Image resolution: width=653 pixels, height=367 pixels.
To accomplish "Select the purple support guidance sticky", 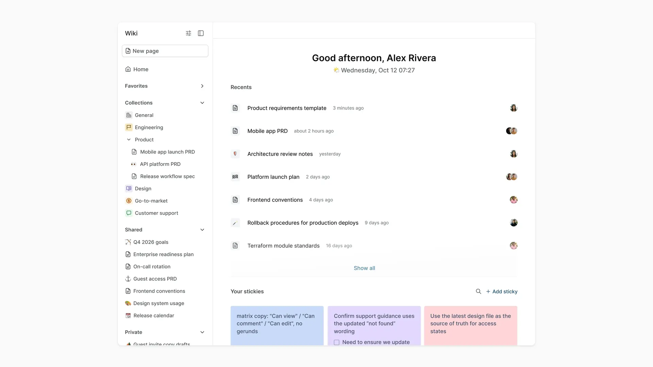I will coord(374,326).
